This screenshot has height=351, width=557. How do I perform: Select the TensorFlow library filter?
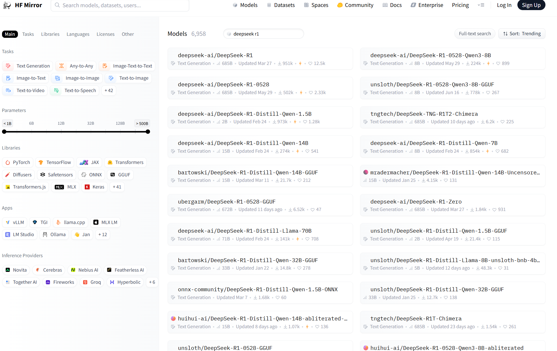55,162
